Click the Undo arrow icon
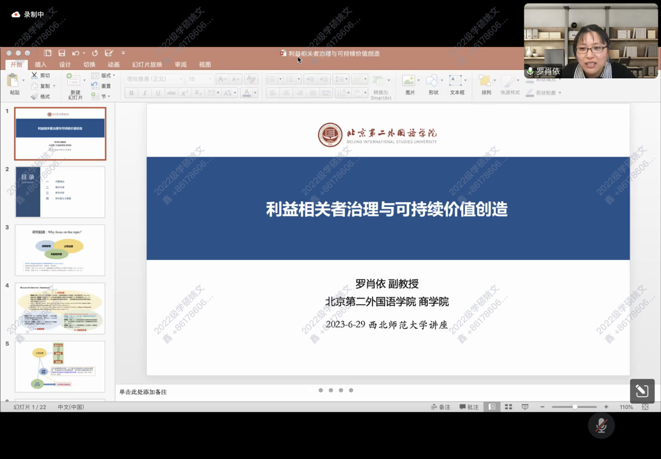This screenshot has width=661, height=459. click(76, 53)
